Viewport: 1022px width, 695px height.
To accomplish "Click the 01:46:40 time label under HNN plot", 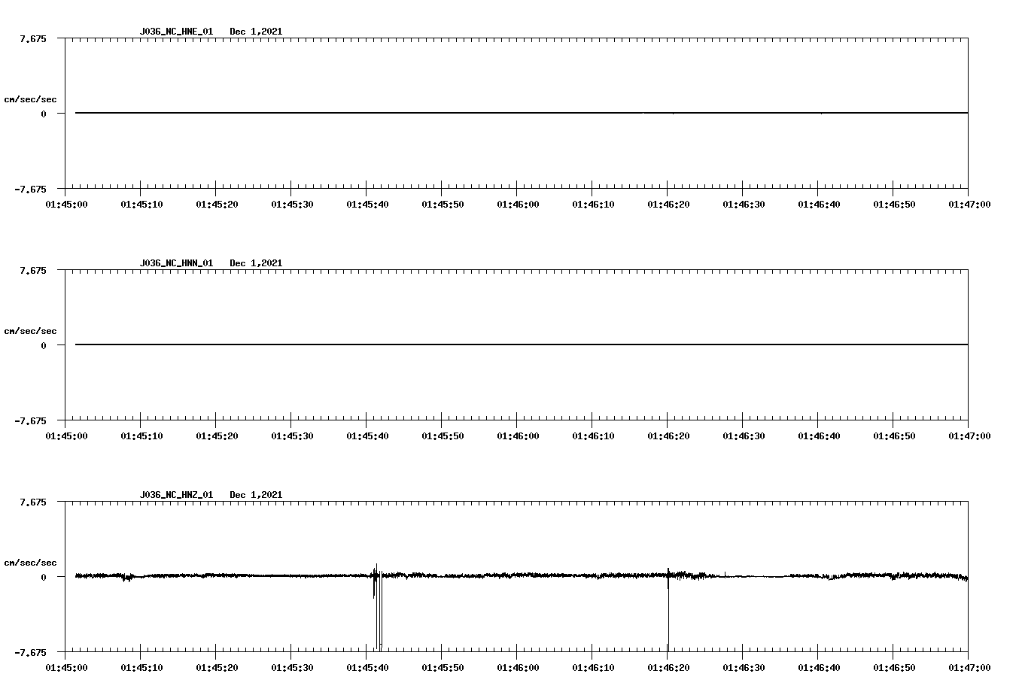I will (x=819, y=436).
